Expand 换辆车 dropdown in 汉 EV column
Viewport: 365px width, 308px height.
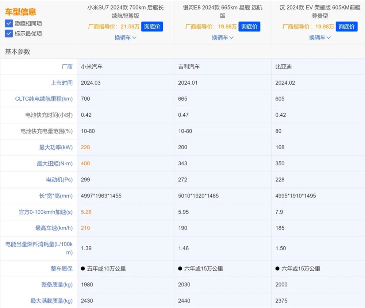click(x=320, y=38)
